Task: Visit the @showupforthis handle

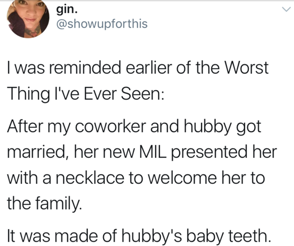Action: [x=102, y=24]
